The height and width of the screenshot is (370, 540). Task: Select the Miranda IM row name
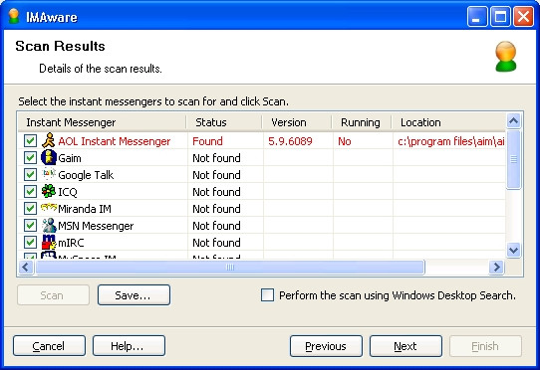pos(85,209)
